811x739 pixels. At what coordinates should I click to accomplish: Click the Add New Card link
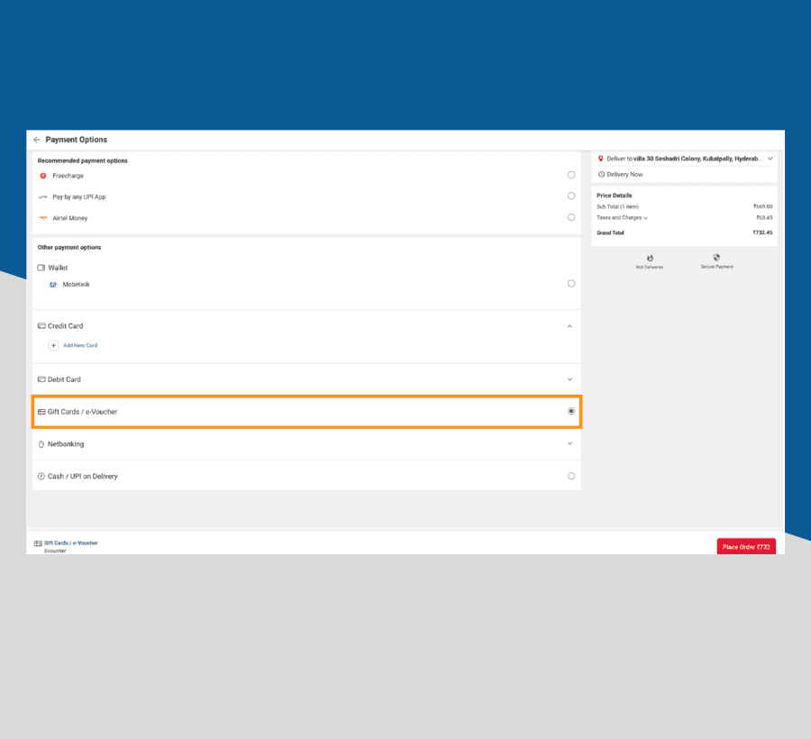(80, 345)
